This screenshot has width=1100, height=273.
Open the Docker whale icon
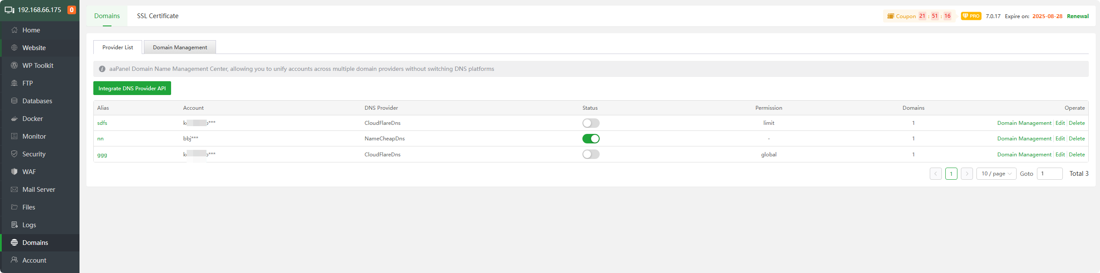(x=14, y=119)
